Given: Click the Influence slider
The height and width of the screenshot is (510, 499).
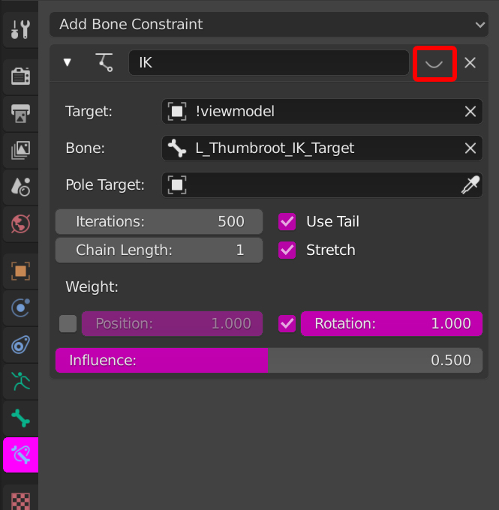Looking at the screenshot, I should (x=269, y=360).
